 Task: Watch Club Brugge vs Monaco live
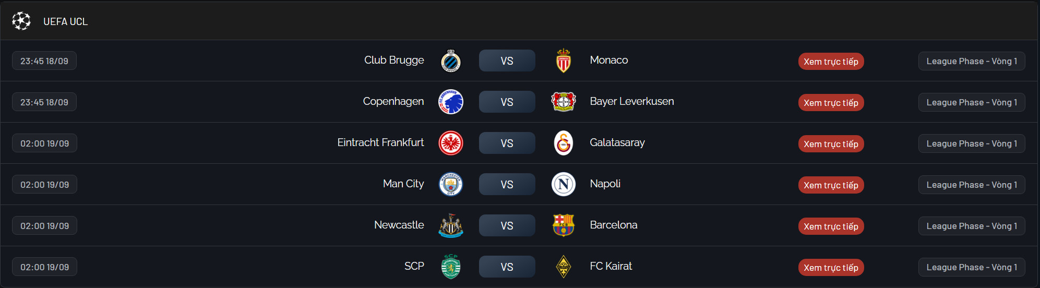click(x=831, y=62)
